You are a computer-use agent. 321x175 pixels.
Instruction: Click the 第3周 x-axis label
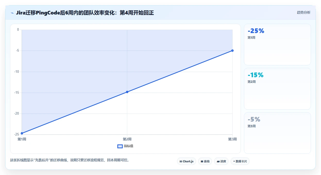point(232,139)
